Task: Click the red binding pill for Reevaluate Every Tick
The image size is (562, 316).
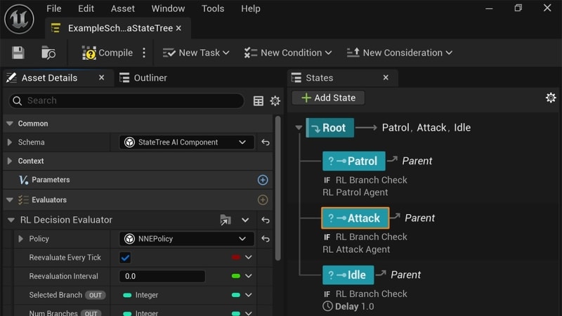Action: tap(235, 257)
